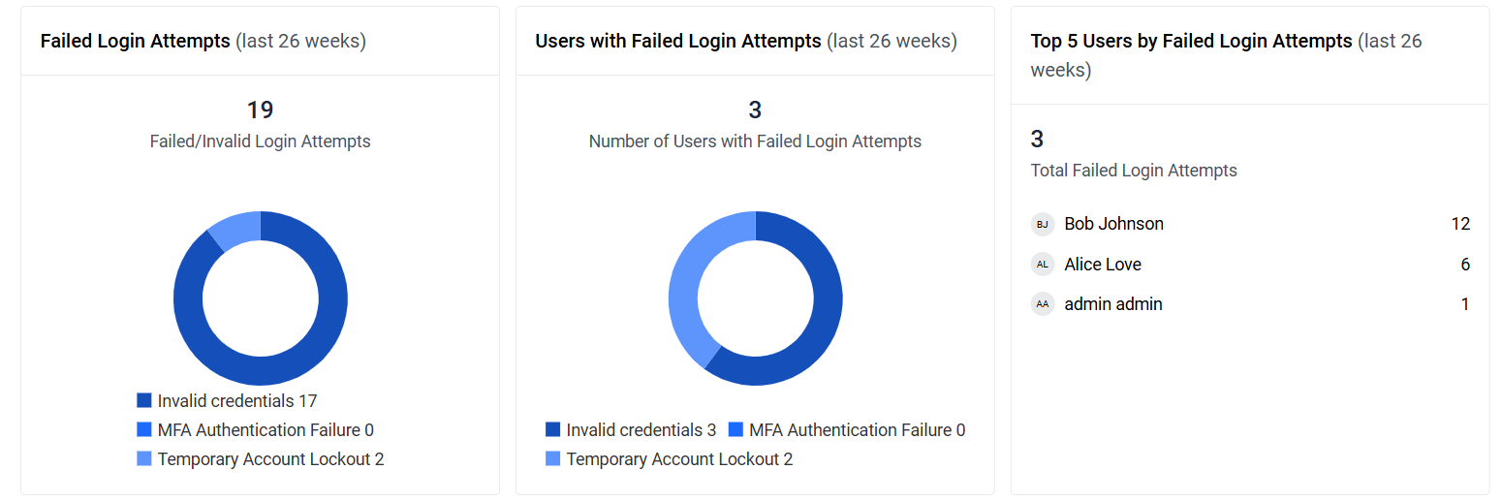
Task: Open the Bob Johnson user entry
Action: (x=1113, y=224)
